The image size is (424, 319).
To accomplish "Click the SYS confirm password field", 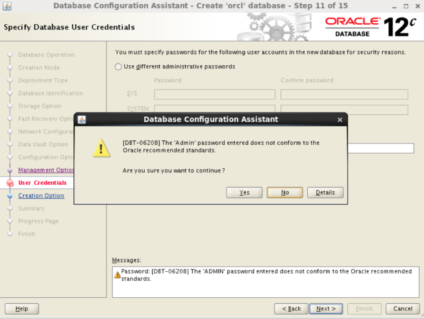I will tap(344, 94).
